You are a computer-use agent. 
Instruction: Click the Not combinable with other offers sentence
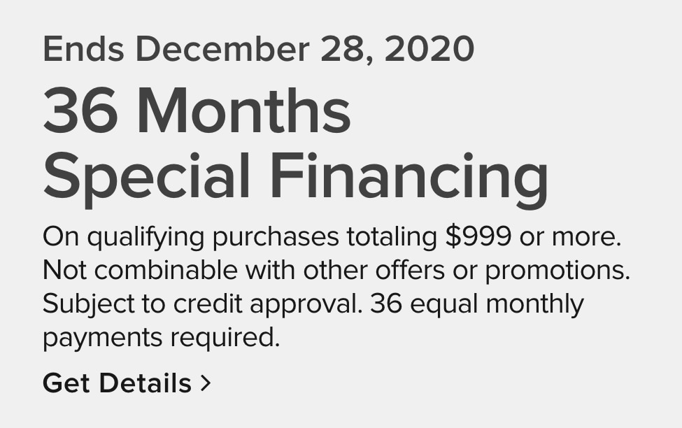coord(336,270)
